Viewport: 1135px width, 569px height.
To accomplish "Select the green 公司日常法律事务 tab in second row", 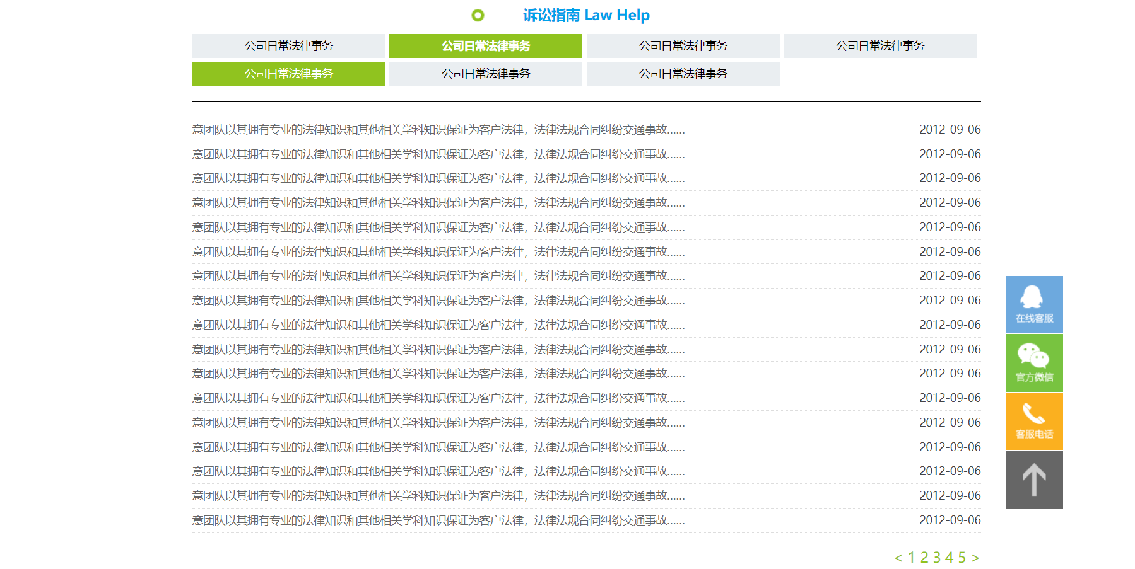I will pyautogui.click(x=289, y=74).
